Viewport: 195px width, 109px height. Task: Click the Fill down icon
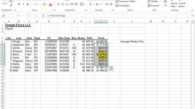tap(165, 2)
